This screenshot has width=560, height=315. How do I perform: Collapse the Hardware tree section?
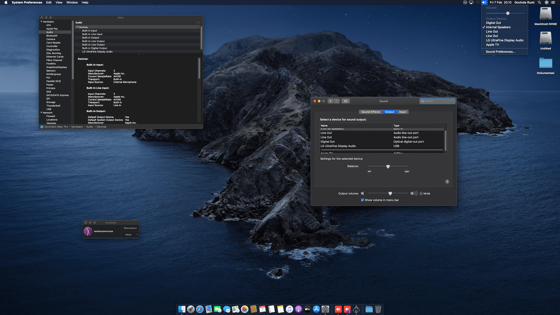41,22
